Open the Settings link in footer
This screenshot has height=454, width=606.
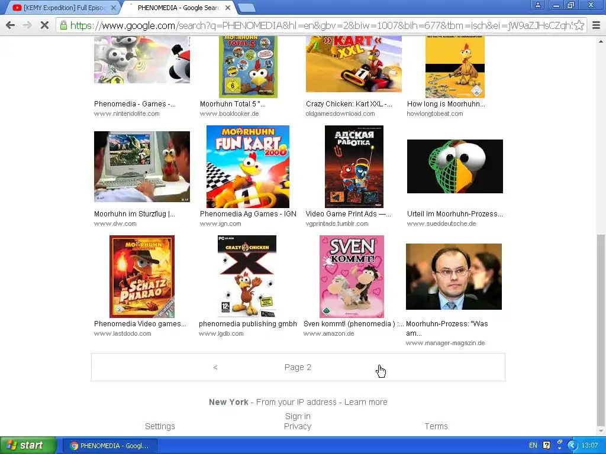pos(160,426)
